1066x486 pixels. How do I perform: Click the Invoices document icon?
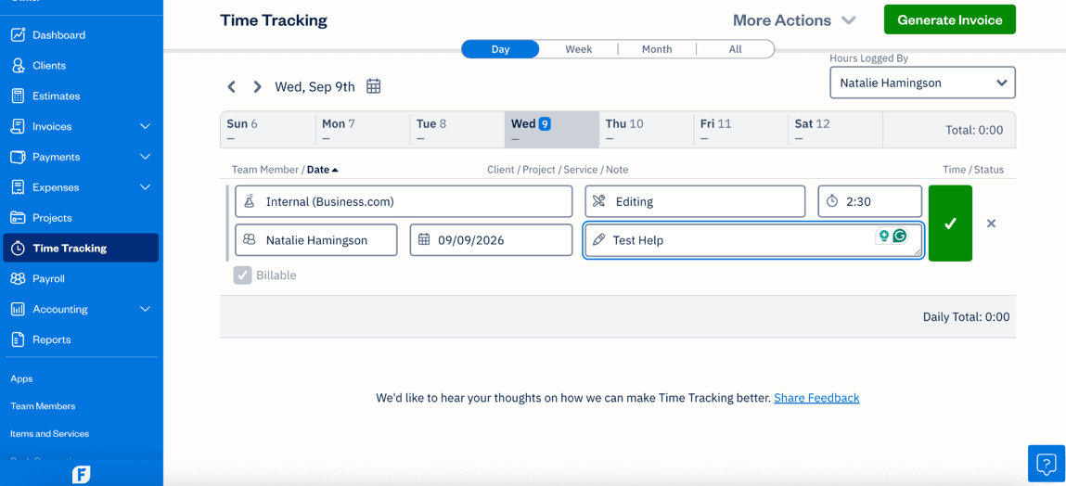tap(19, 126)
